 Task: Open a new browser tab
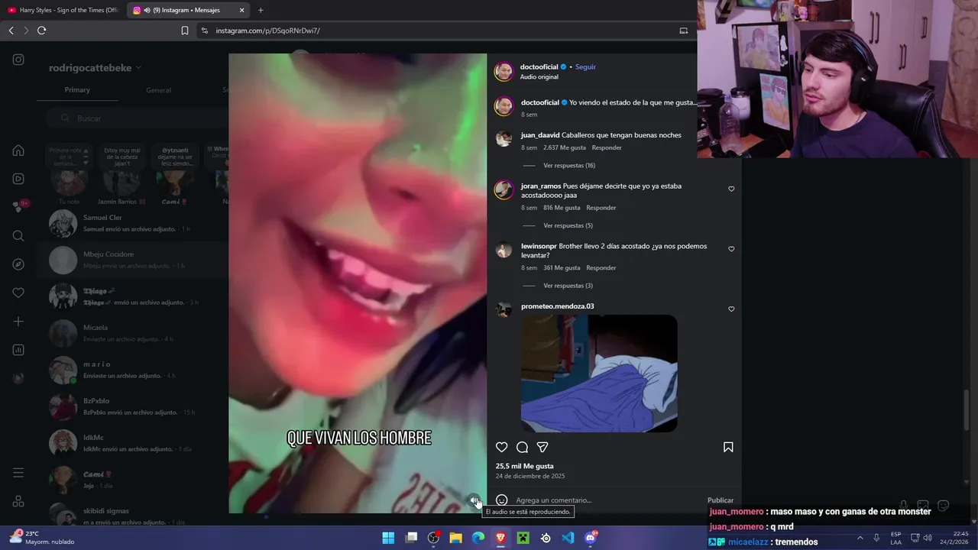pyautogui.click(x=261, y=10)
